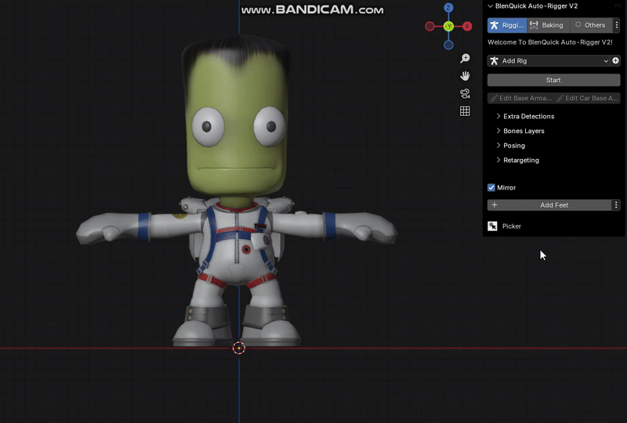Click the negative X axis gizmo circle
The width and height of the screenshot is (627, 423).
(x=429, y=27)
